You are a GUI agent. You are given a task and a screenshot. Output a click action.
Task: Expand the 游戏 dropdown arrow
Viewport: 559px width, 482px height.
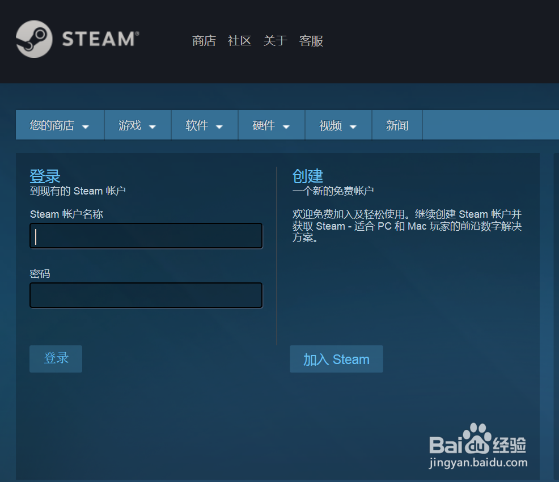click(153, 127)
